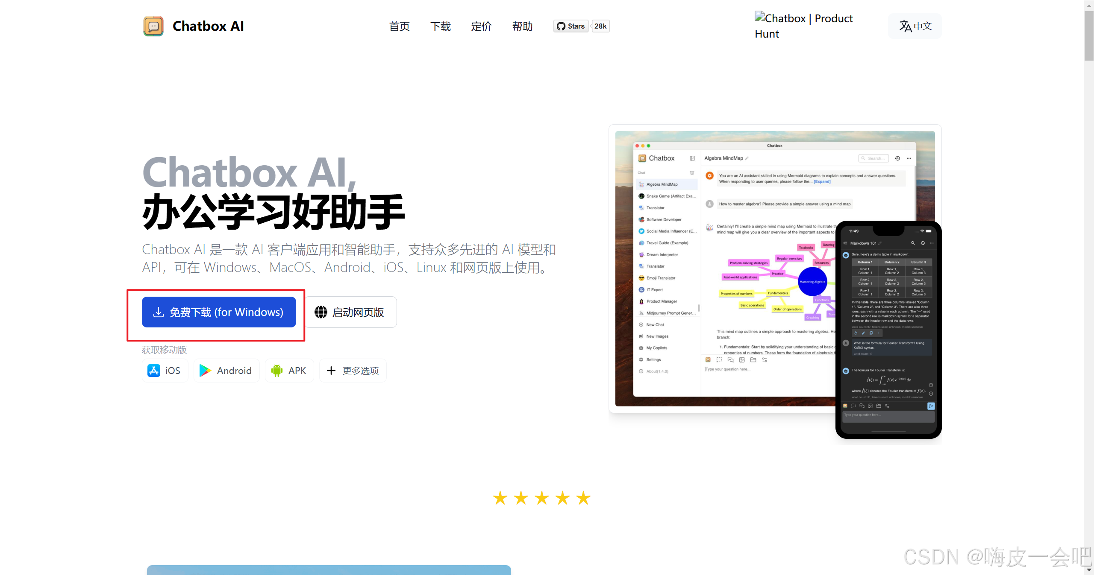Image resolution: width=1094 pixels, height=575 pixels.
Task: Click the Android Google Play icon
Action: [x=205, y=371]
